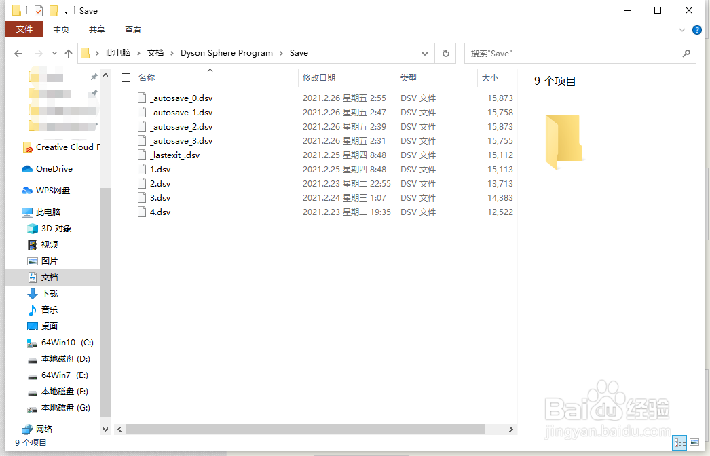
Task: Open the 下载 folder in the sidebar
Action: click(43, 294)
